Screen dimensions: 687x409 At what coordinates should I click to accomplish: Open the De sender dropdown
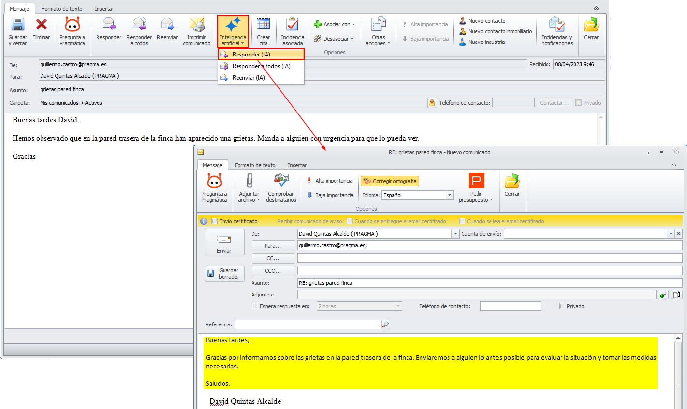[x=455, y=234]
